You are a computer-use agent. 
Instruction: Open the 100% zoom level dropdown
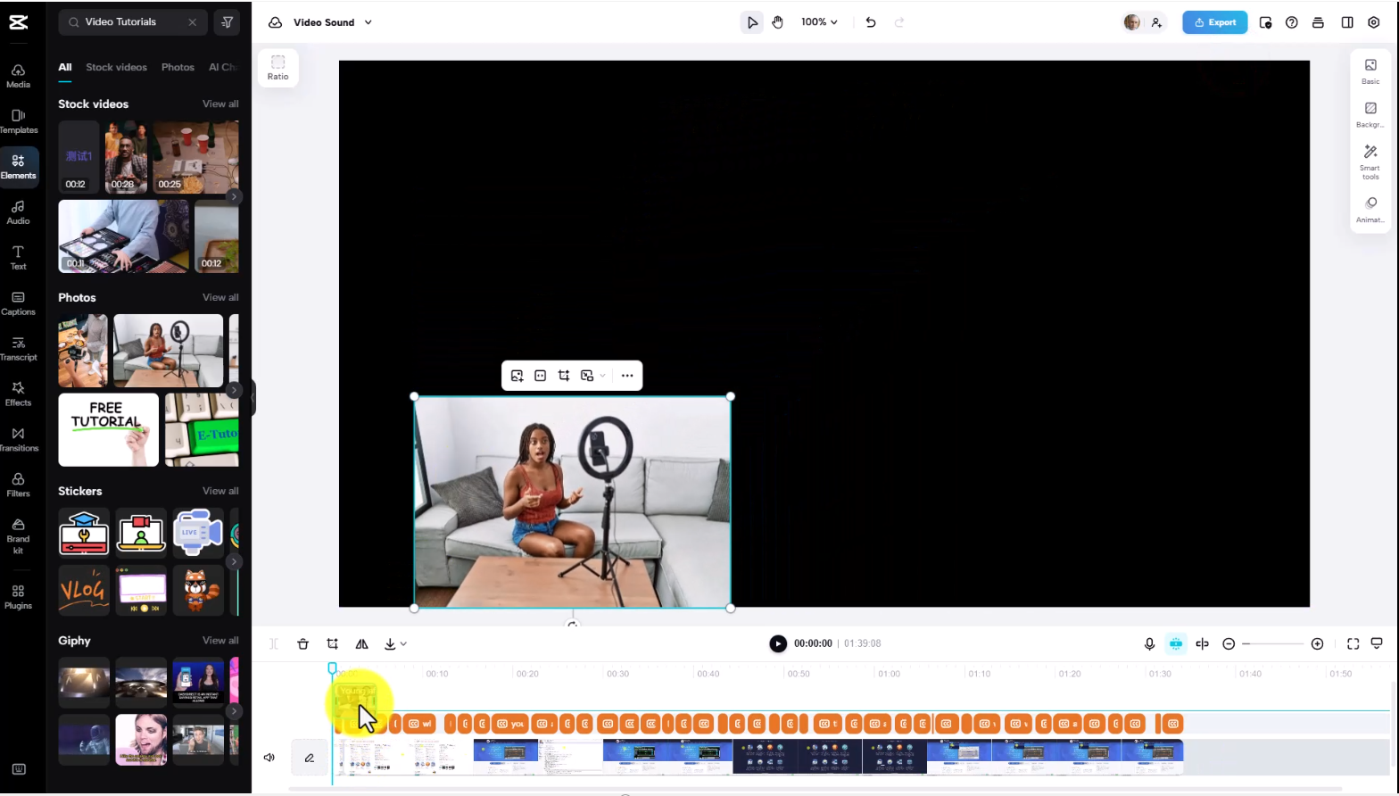819,22
